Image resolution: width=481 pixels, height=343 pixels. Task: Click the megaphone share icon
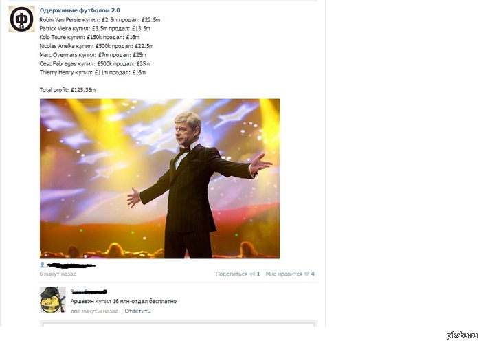point(252,274)
